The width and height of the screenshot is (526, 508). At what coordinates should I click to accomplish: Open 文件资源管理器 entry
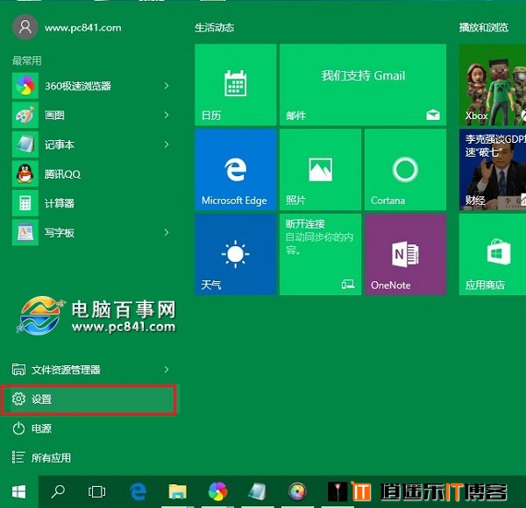90,370
